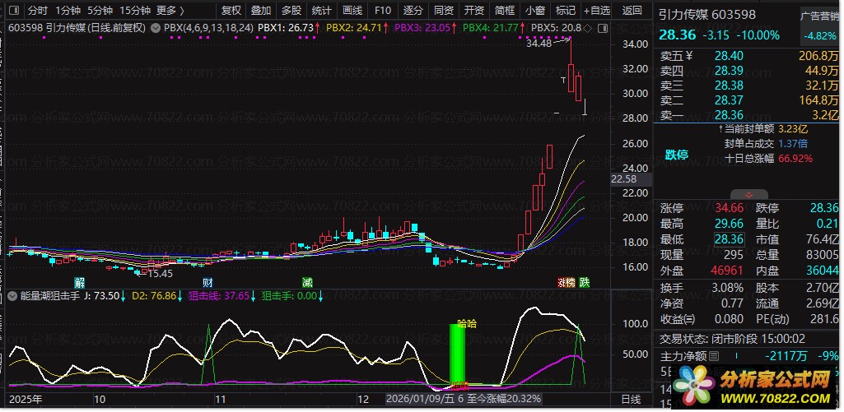Screen dimensions: 844x412
Task: Open the 画线 drawing tools
Action: [352, 11]
